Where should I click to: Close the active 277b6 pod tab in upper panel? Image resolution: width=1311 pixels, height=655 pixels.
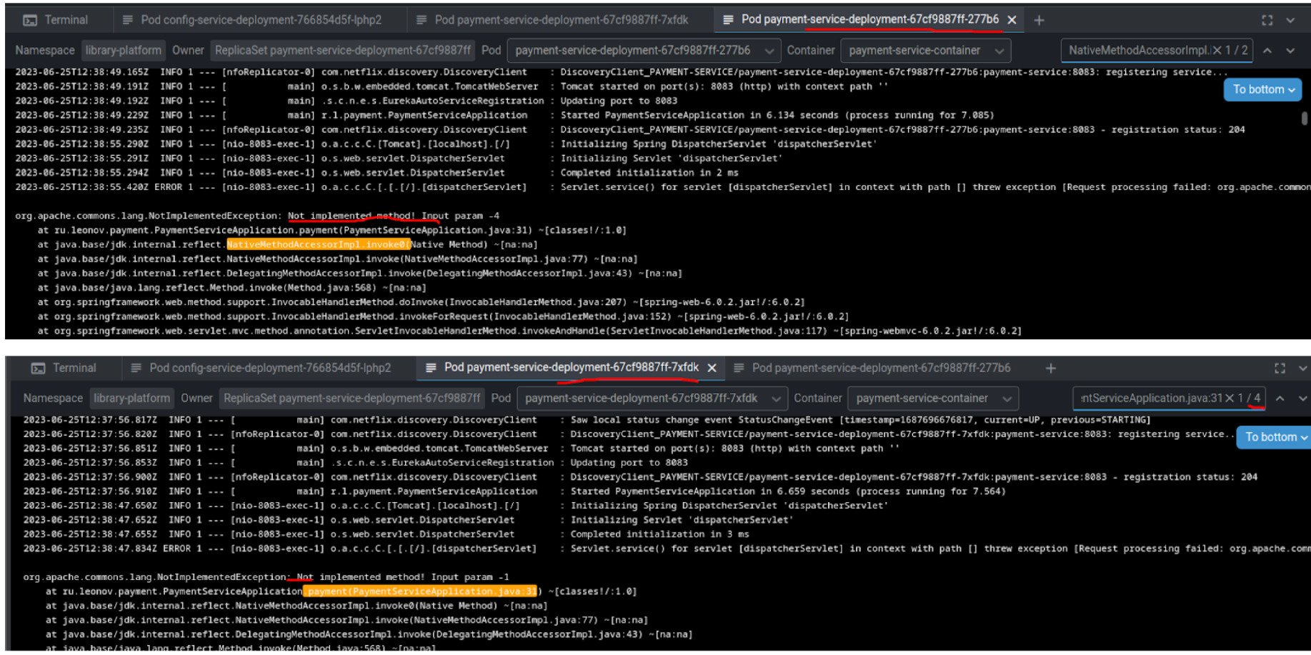[1012, 20]
